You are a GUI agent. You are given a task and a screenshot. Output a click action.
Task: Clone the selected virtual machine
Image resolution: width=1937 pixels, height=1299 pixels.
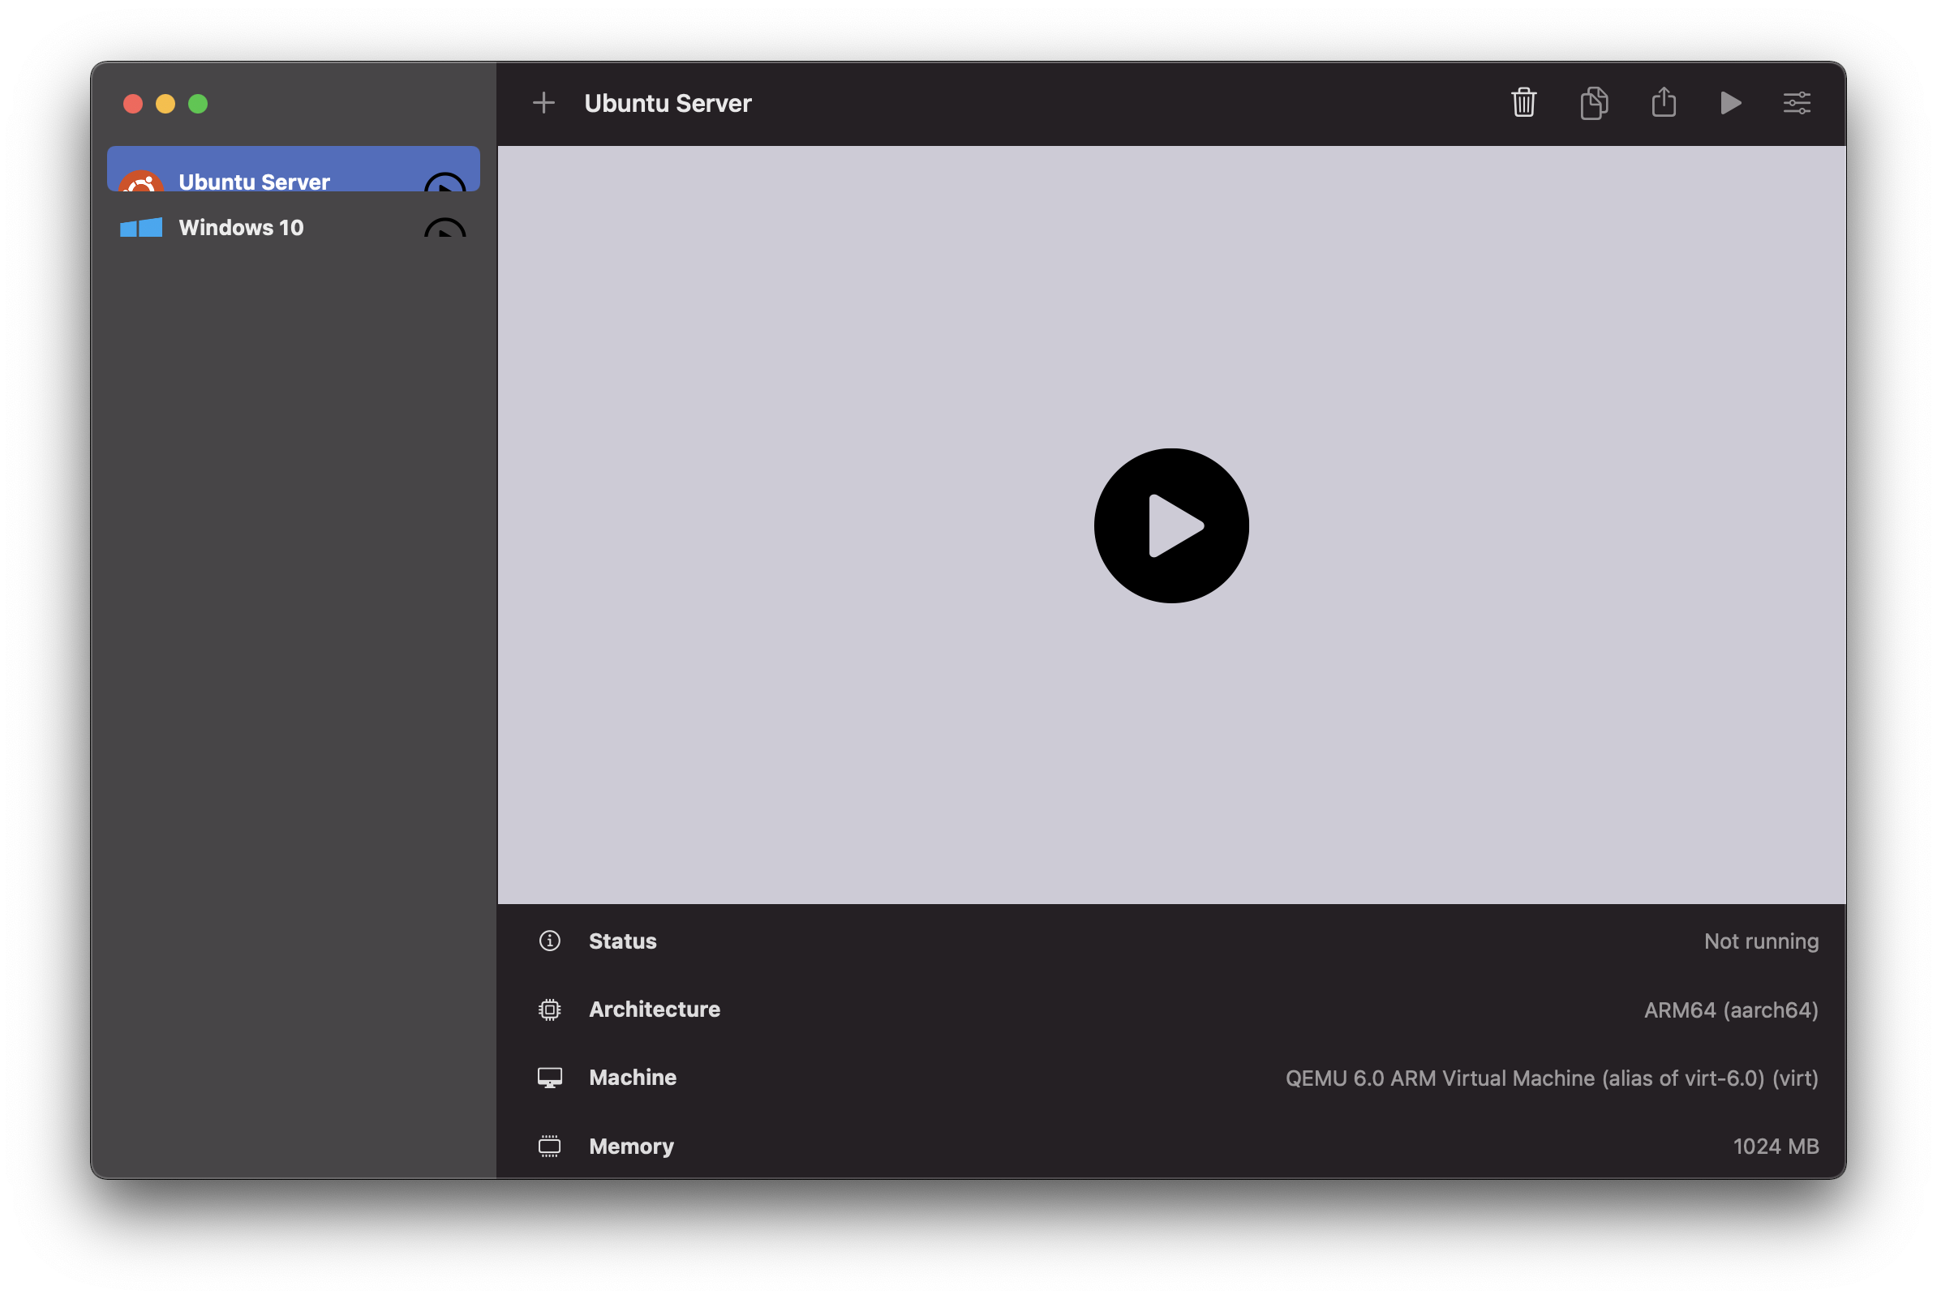tap(1593, 103)
